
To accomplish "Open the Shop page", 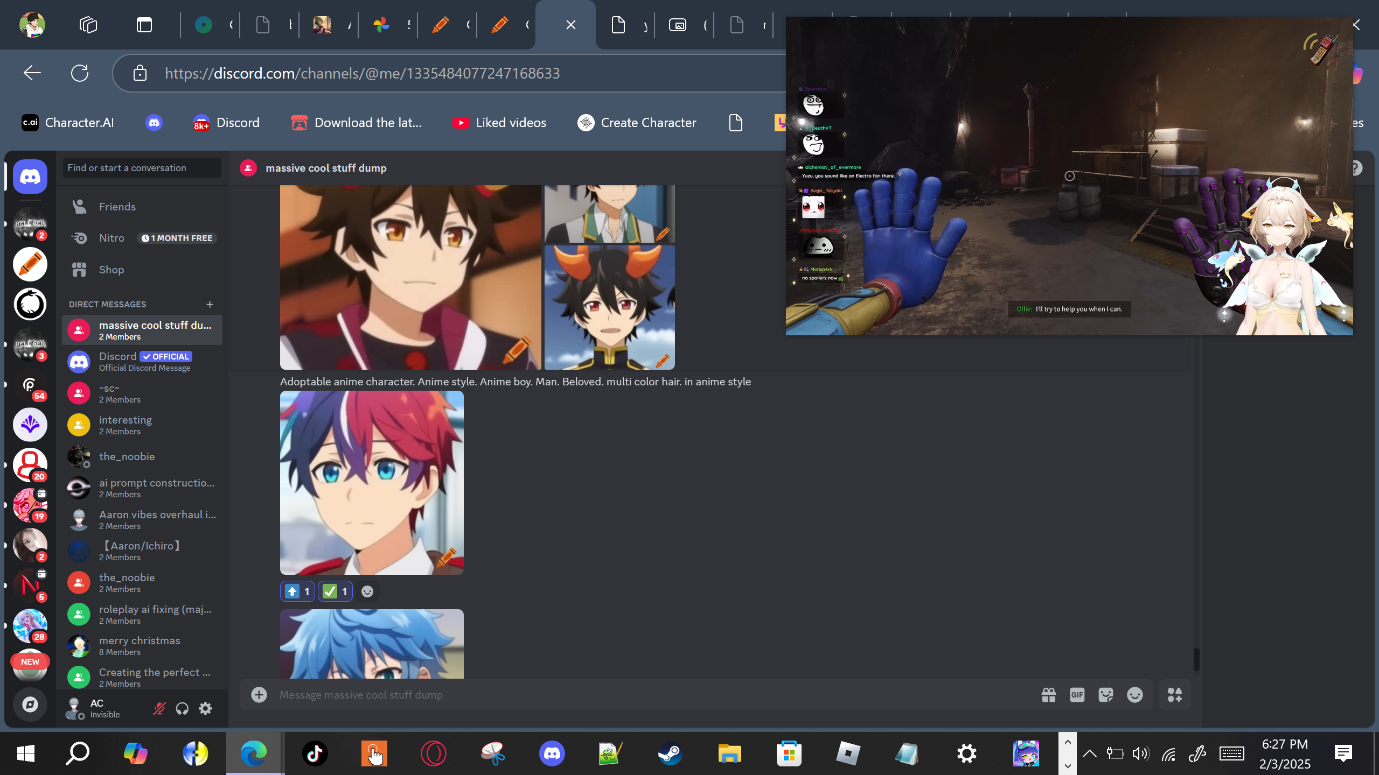I will pos(142,270).
